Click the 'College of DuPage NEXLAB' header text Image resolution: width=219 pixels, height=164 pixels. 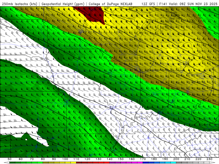pos(111,4)
